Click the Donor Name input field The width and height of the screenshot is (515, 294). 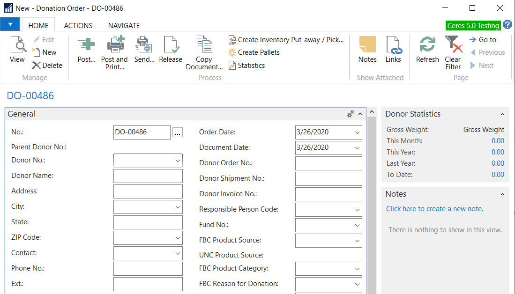pos(148,176)
